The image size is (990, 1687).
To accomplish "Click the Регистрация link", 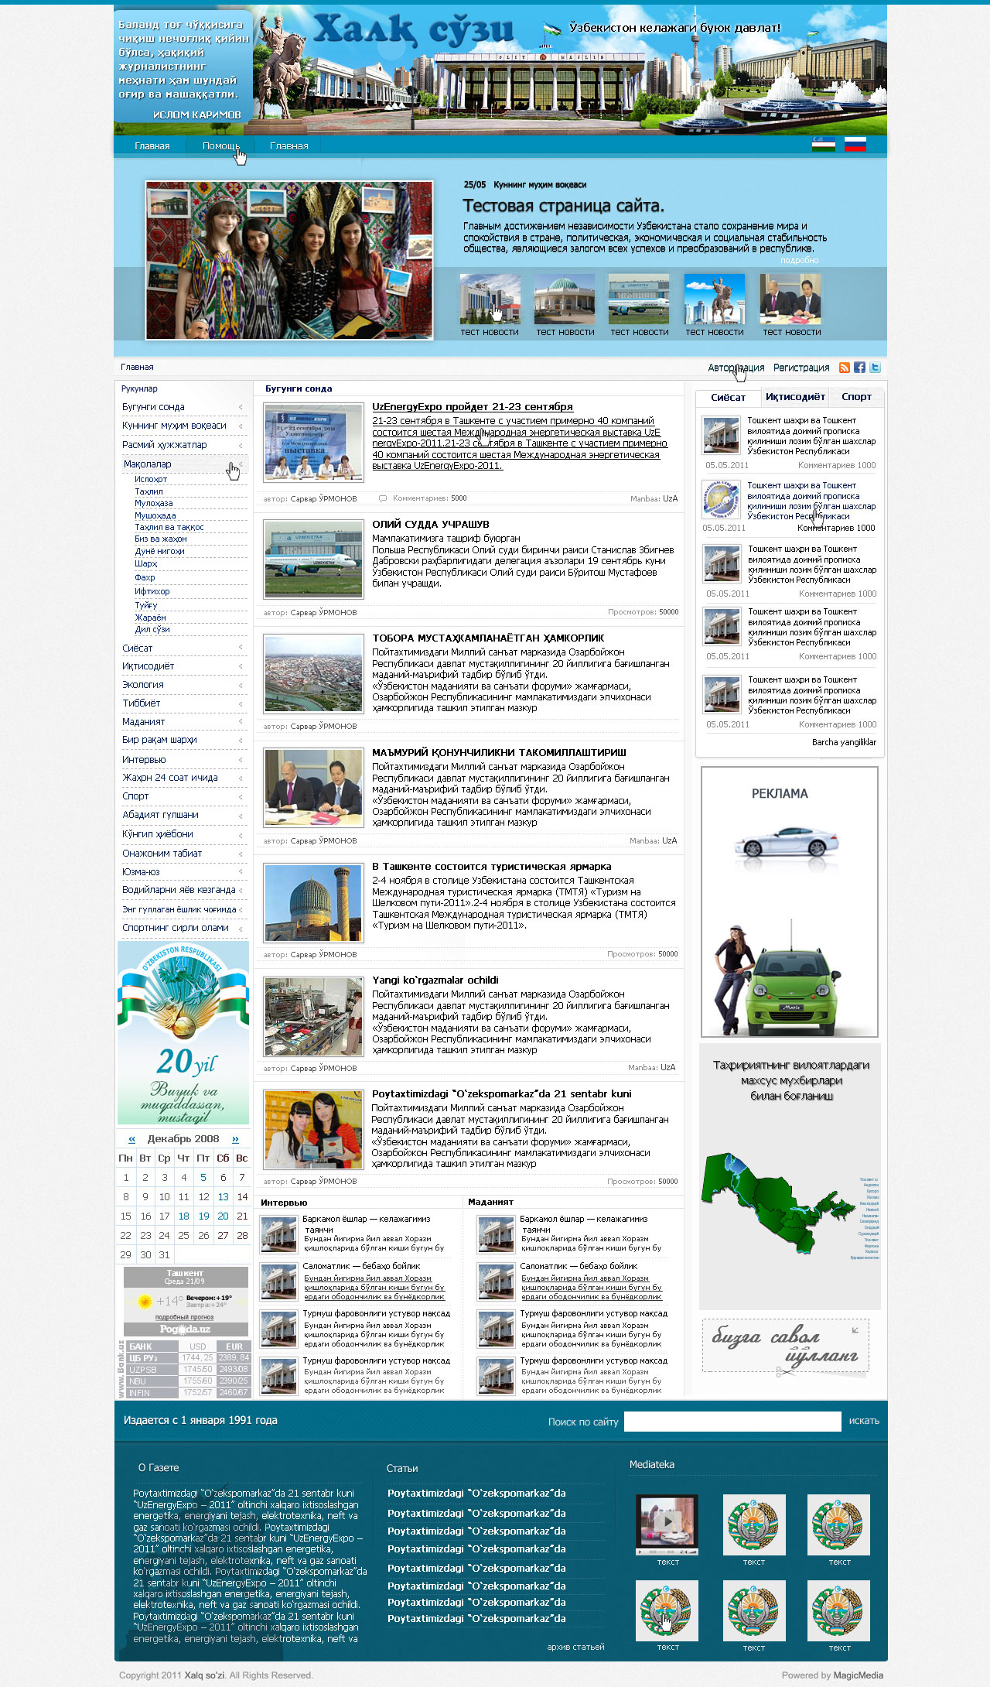I will [x=801, y=368].
